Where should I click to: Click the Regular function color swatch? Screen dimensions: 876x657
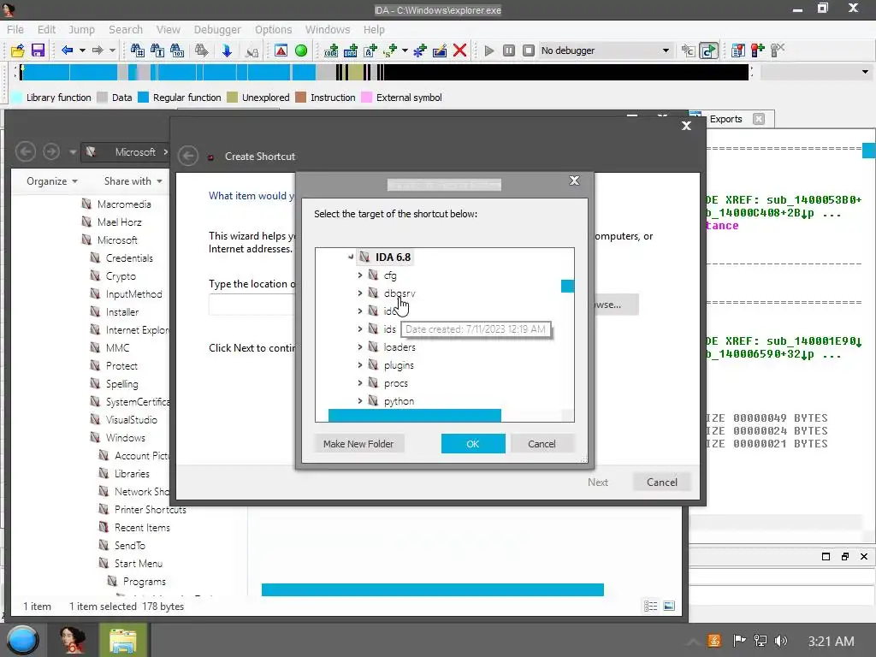click(x=144, y=98)
